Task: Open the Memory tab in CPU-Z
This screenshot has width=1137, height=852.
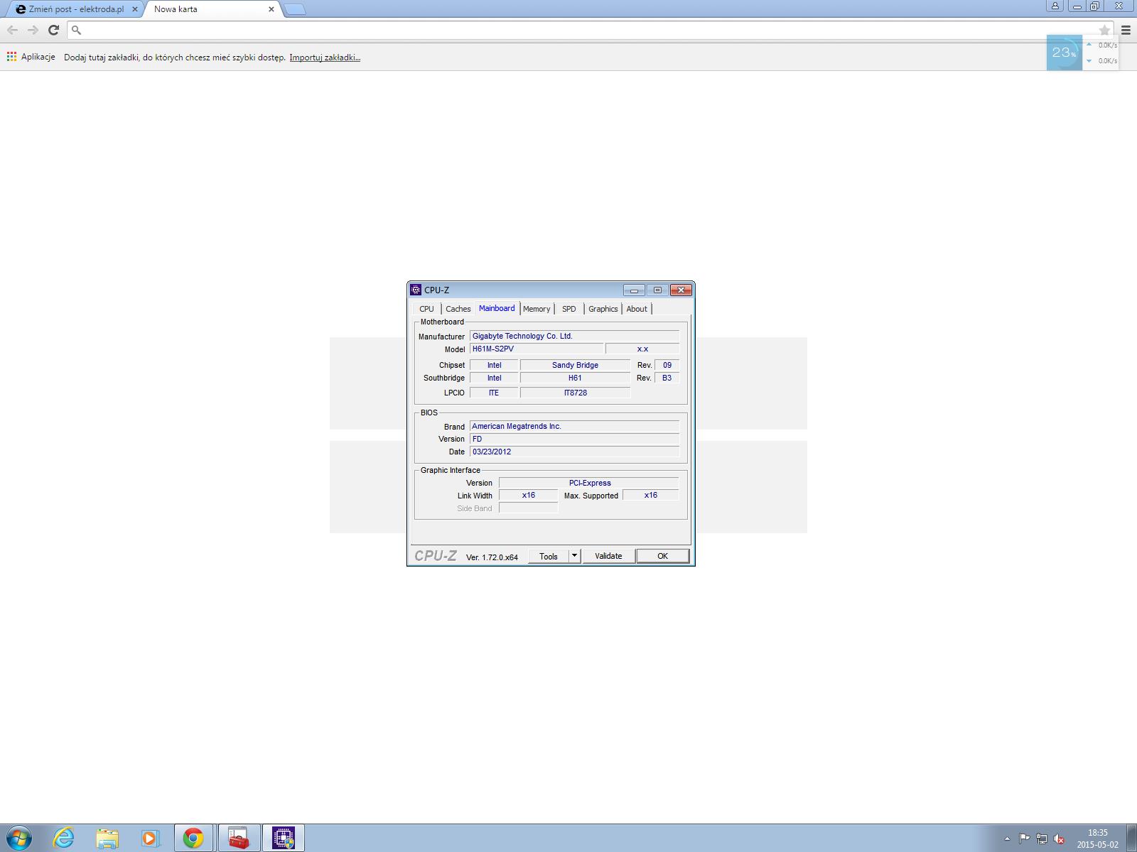Action: (537, 309)
